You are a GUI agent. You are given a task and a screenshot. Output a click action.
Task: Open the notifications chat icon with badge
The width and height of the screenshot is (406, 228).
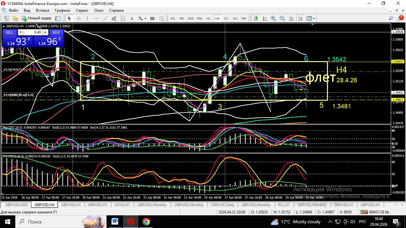tap(400, 18)
